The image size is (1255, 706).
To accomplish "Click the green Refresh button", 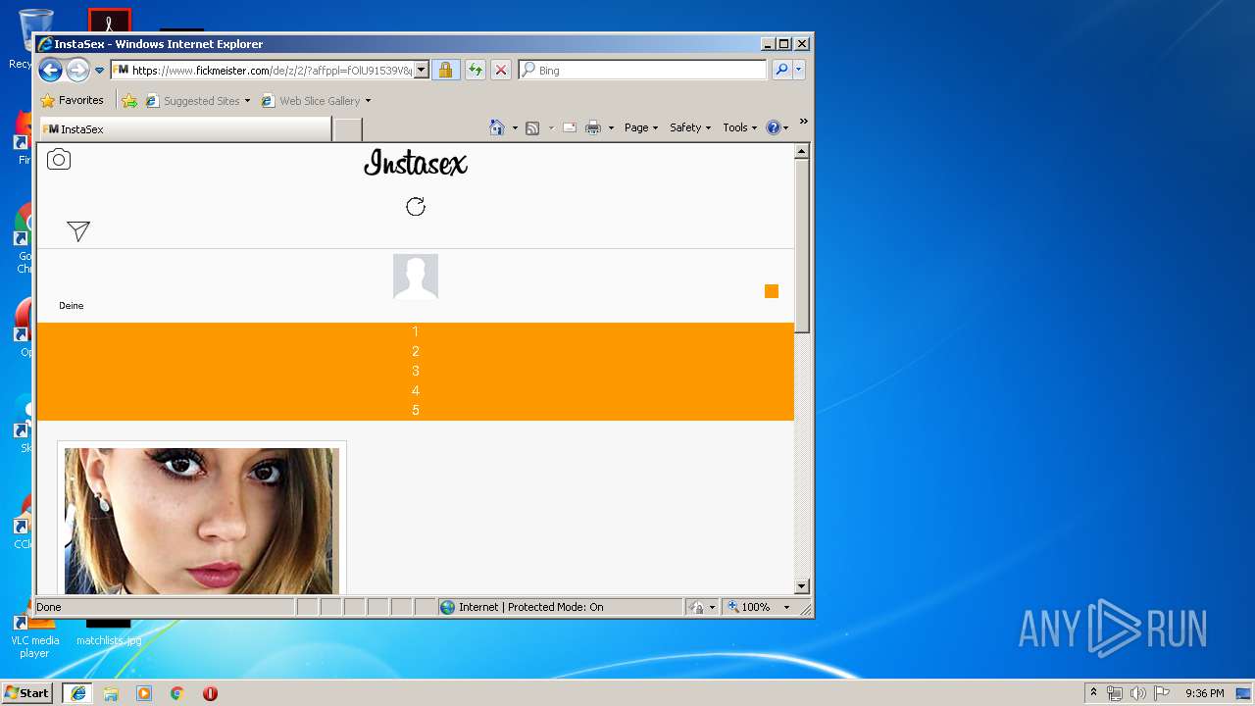I will click(x=475, y=70).
